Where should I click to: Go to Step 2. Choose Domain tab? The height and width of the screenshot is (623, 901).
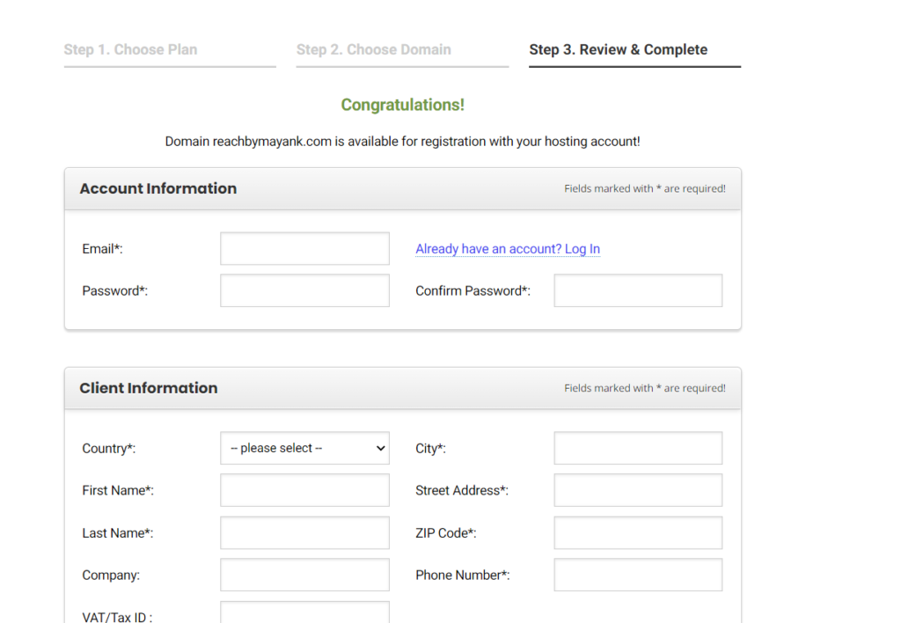(373, 50)
